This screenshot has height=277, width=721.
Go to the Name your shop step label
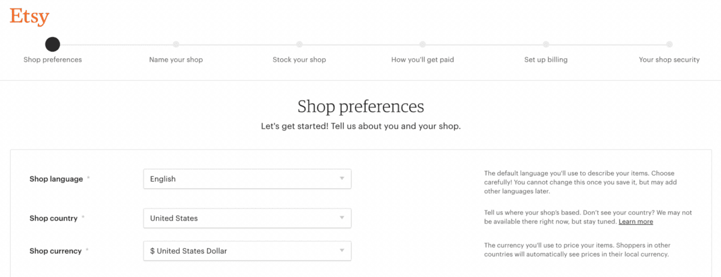tap(176, 60)
